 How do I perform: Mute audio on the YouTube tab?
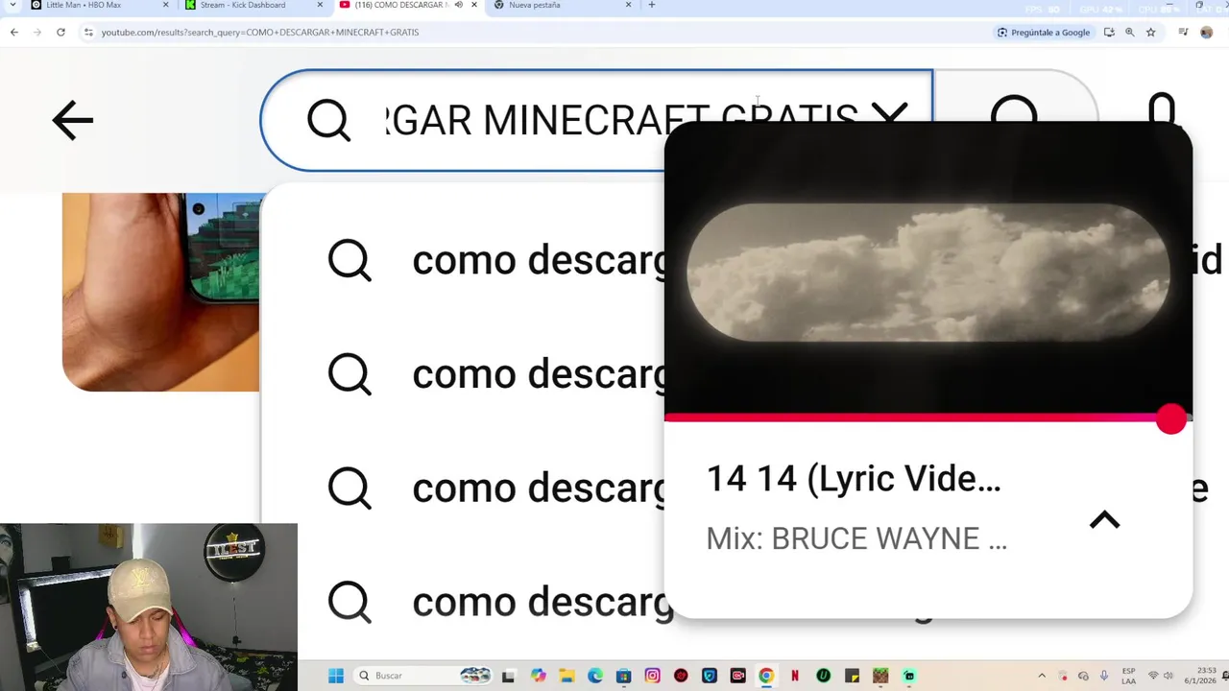coord(458,5)
